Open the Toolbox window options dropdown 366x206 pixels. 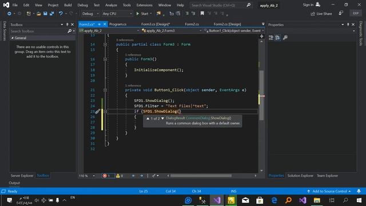[62, 25]
